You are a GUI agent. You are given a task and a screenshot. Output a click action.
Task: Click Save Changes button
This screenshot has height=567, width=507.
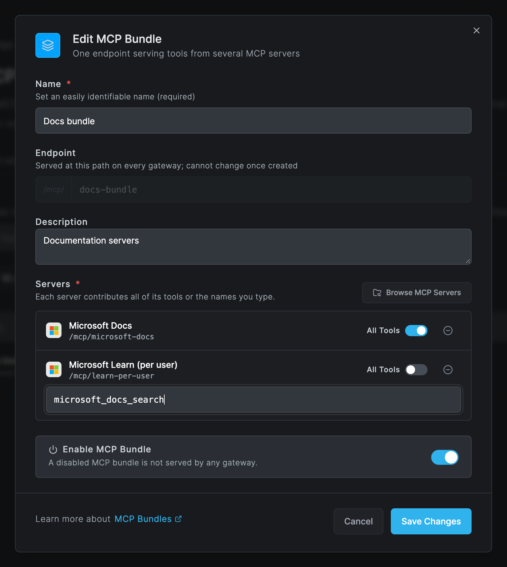point(431,521)
